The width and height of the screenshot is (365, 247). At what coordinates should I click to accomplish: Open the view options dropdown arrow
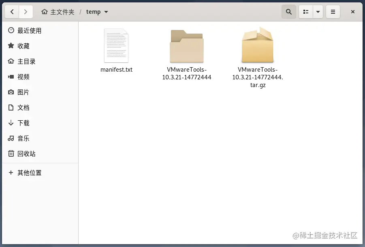[318, 12]
